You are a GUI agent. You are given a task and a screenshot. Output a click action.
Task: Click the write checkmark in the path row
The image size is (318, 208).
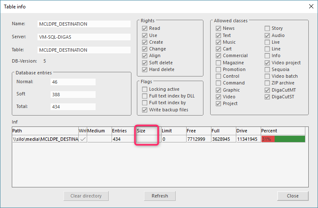click(x=83, y=139)
